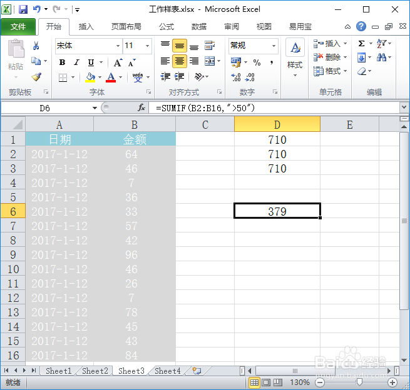The image size is (410, 390).
Task: Click the Orientation text angle icon
Action: point(199,77)
